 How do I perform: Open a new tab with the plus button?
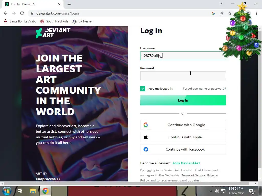pos(69,4)
